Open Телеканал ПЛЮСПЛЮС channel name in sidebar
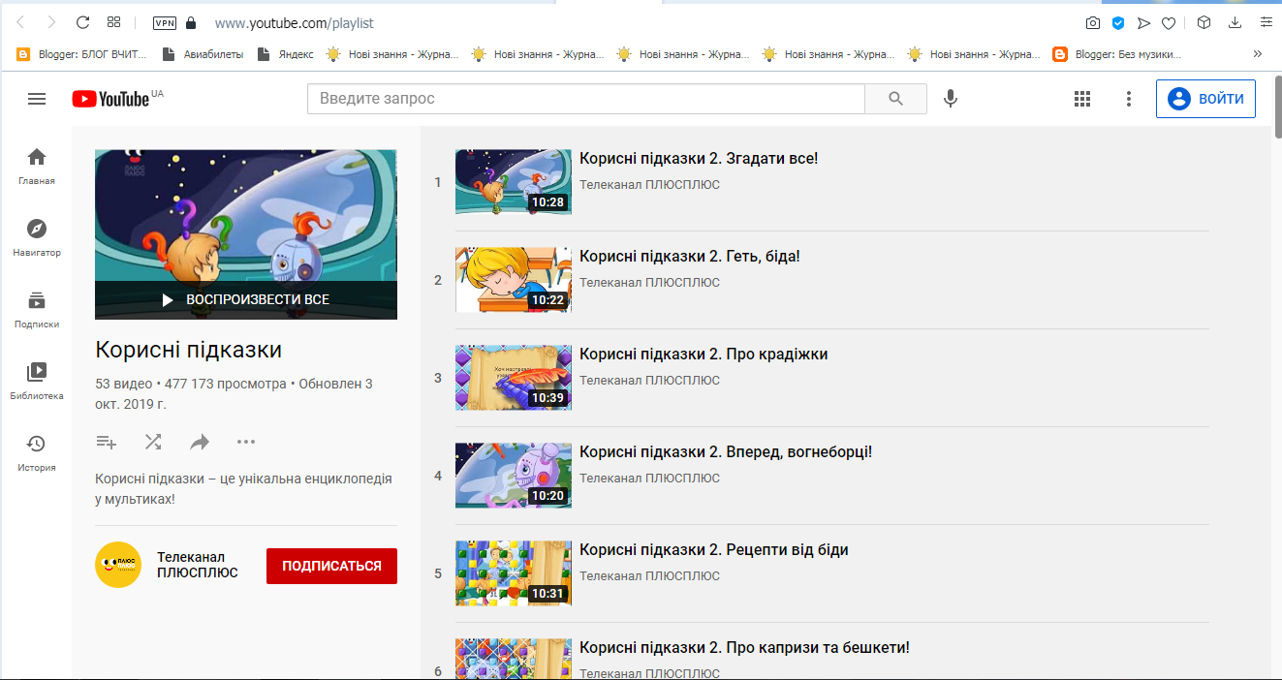The width and height of the screenshot is (1282, 680). (198, 565)
